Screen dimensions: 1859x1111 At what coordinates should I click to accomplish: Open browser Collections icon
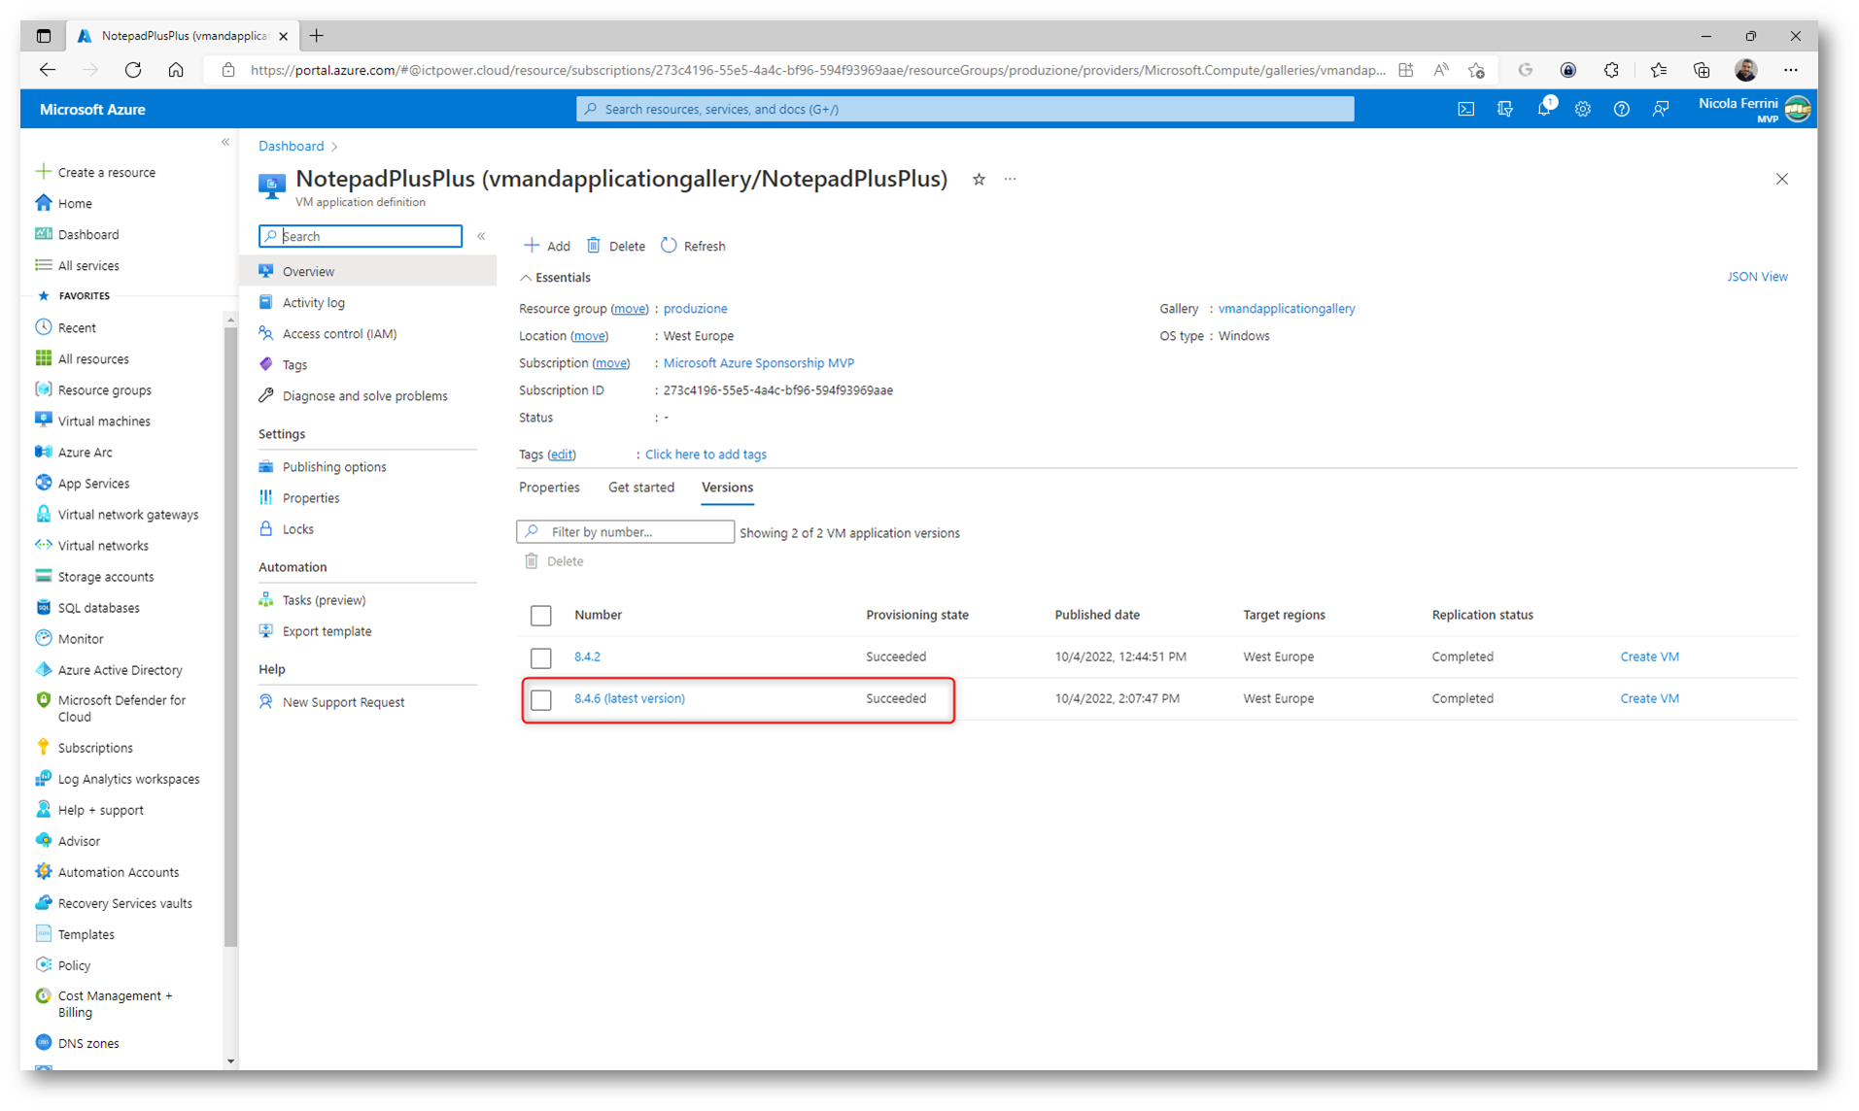(1701, 70)
